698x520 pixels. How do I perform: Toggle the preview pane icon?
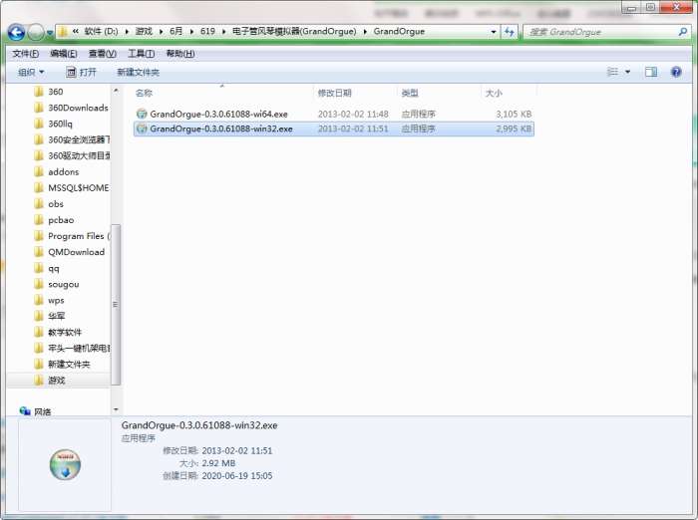pos(651,72)
